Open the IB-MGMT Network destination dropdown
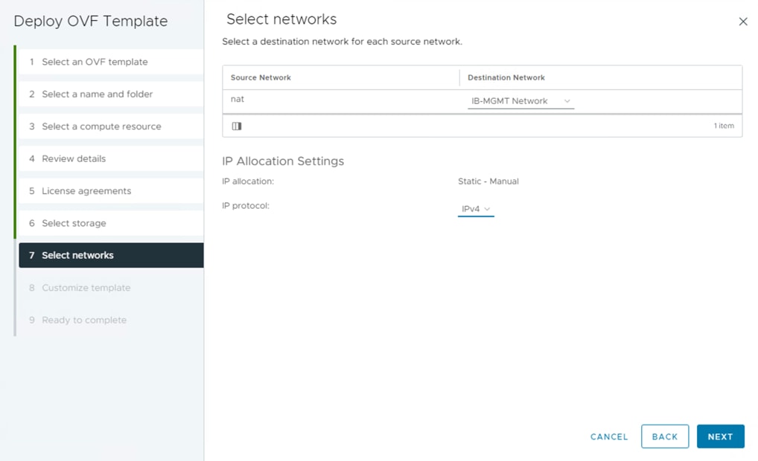758x461 pixels. coord(520,101)
